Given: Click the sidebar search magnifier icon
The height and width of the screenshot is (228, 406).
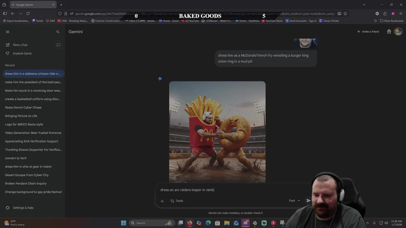Looking at the screenshot, I should pos(58,32).
